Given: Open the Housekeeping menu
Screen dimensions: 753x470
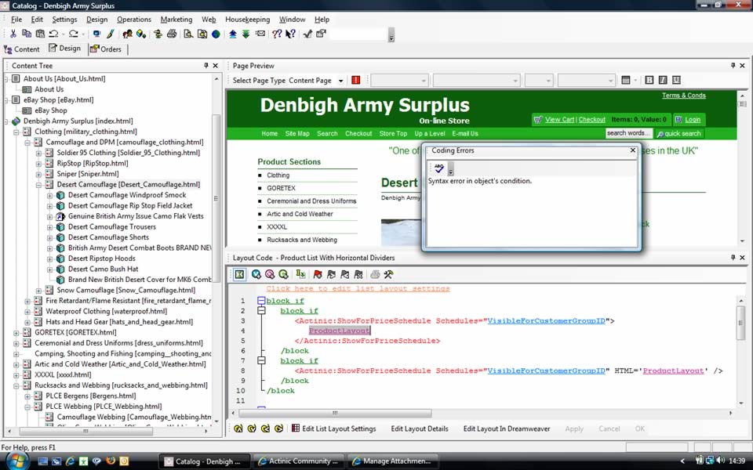Looking at the screenshot, I should [x=247, y=19].
